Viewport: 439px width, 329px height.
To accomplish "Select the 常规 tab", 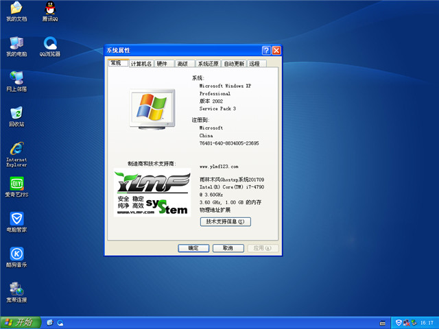I will click(x=118, y=63).
